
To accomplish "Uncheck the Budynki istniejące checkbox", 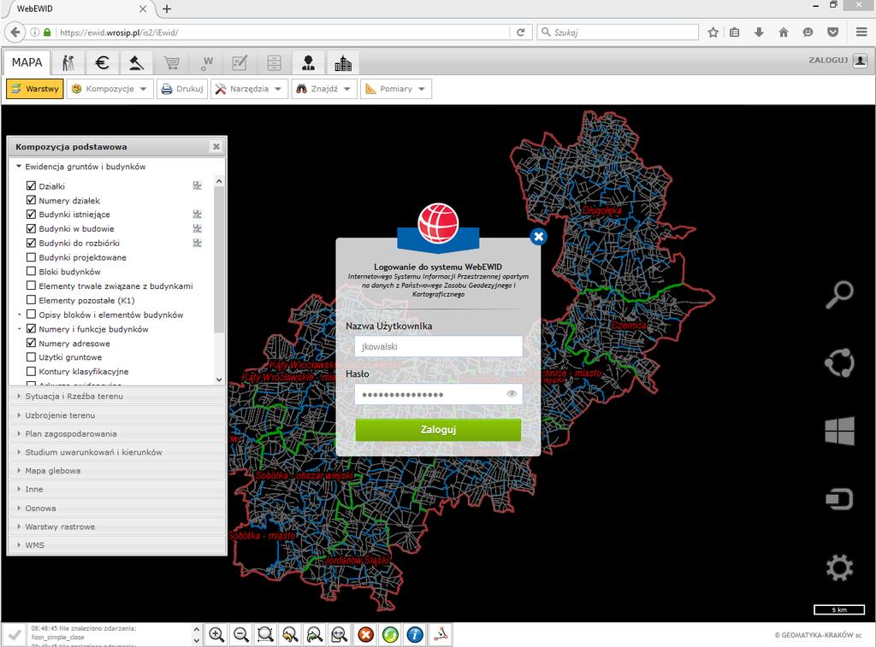I will (x=32, y=215).
